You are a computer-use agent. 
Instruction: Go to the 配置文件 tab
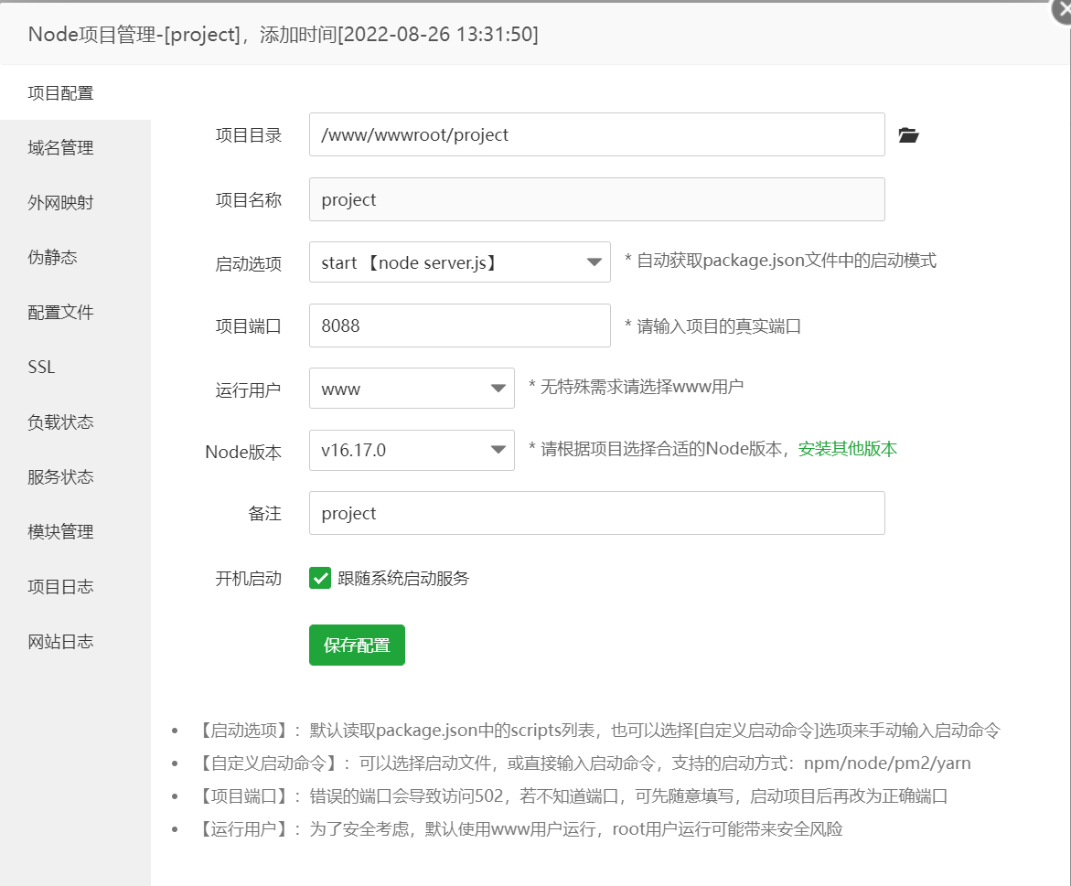click(x=60, y=313)
